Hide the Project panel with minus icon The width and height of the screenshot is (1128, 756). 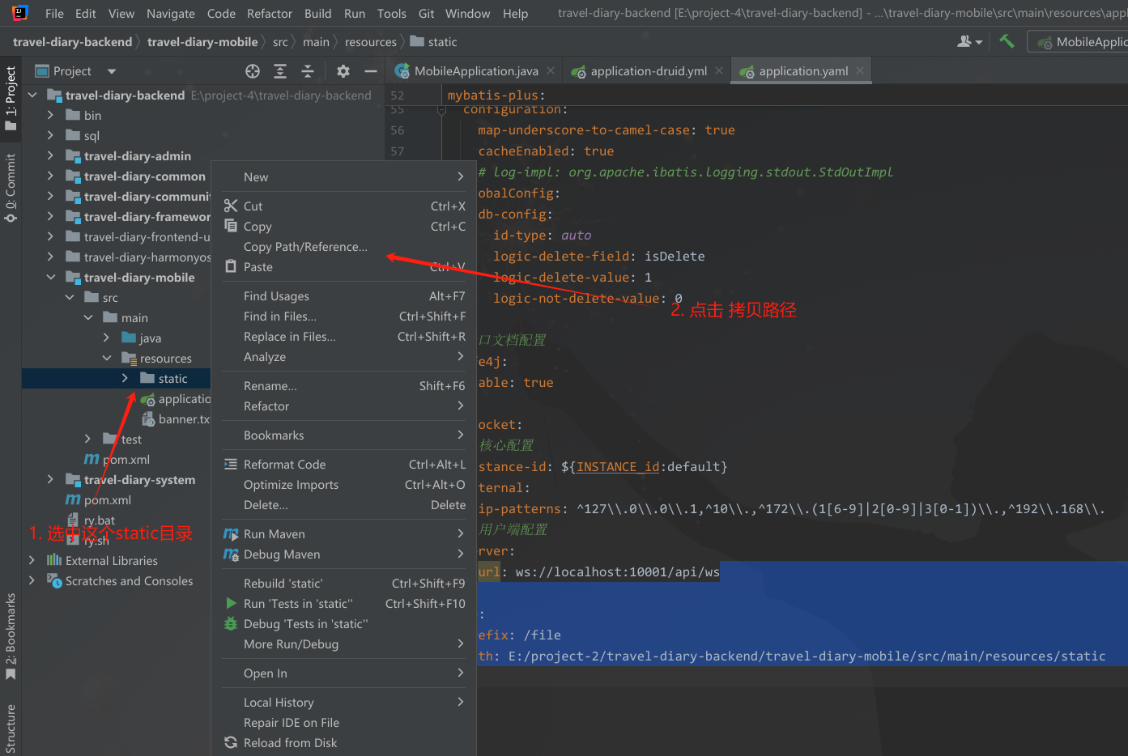[371, 71]
